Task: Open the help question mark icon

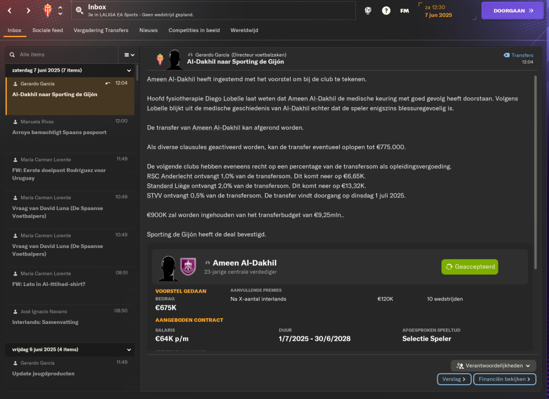Action: (386, 11)
